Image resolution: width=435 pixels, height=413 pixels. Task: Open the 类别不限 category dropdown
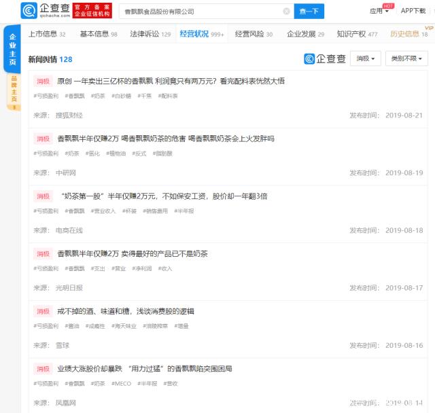pos(406,58)
